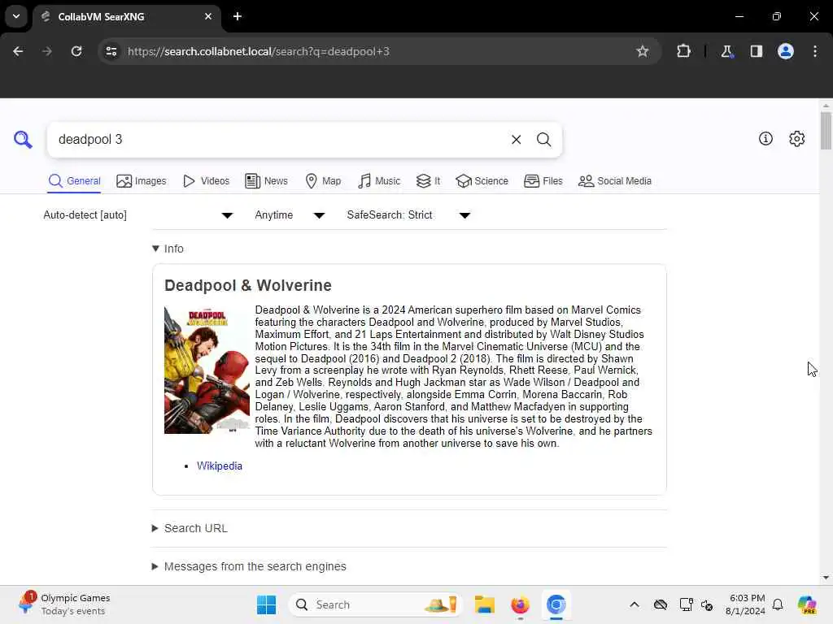
Task: Reload the current page
Action: click(76, 51)
